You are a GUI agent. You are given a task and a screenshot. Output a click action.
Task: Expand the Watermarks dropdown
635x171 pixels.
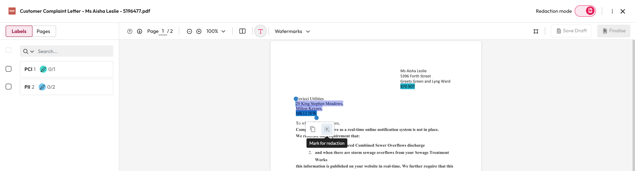[x=292, y=31]
